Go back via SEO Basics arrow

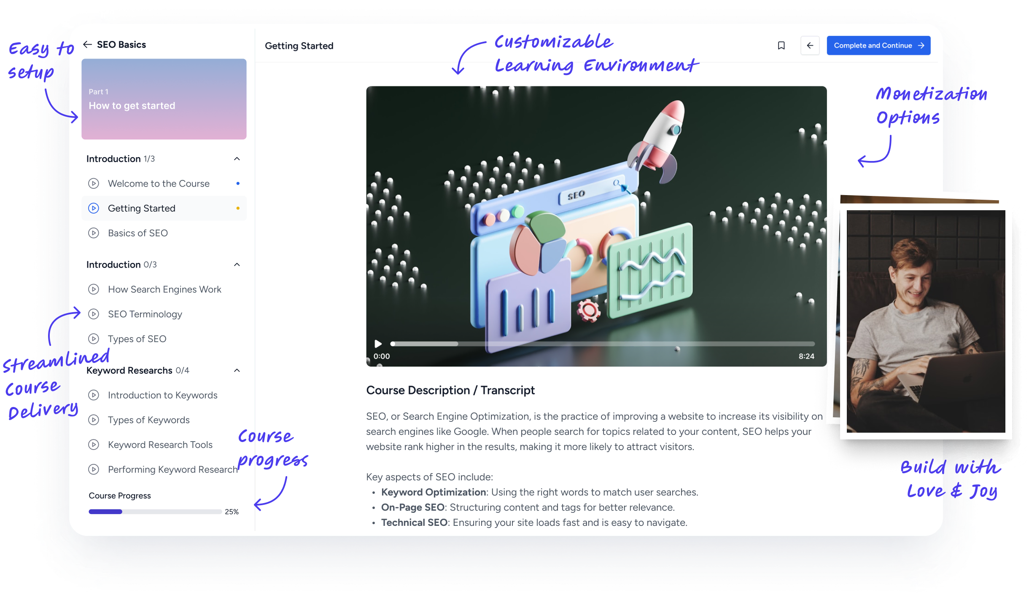click(x=88, y=44)
